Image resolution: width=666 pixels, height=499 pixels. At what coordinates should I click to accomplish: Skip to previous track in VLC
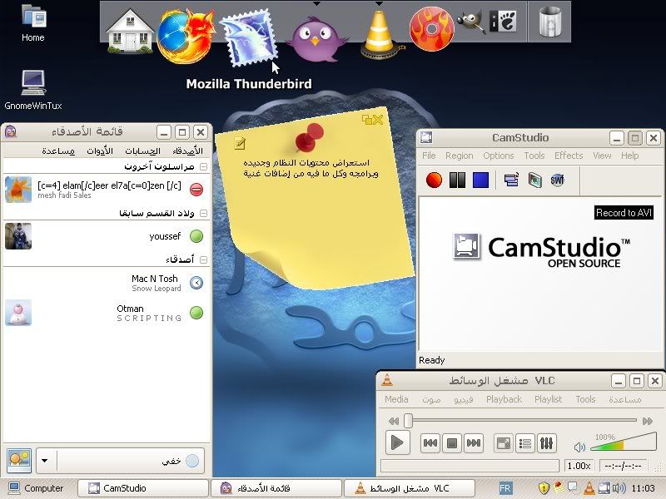click(x=430, y=443)
